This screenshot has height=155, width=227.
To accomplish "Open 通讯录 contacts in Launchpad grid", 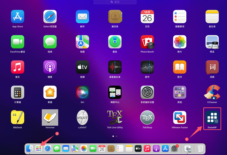I will pos(115,16).
